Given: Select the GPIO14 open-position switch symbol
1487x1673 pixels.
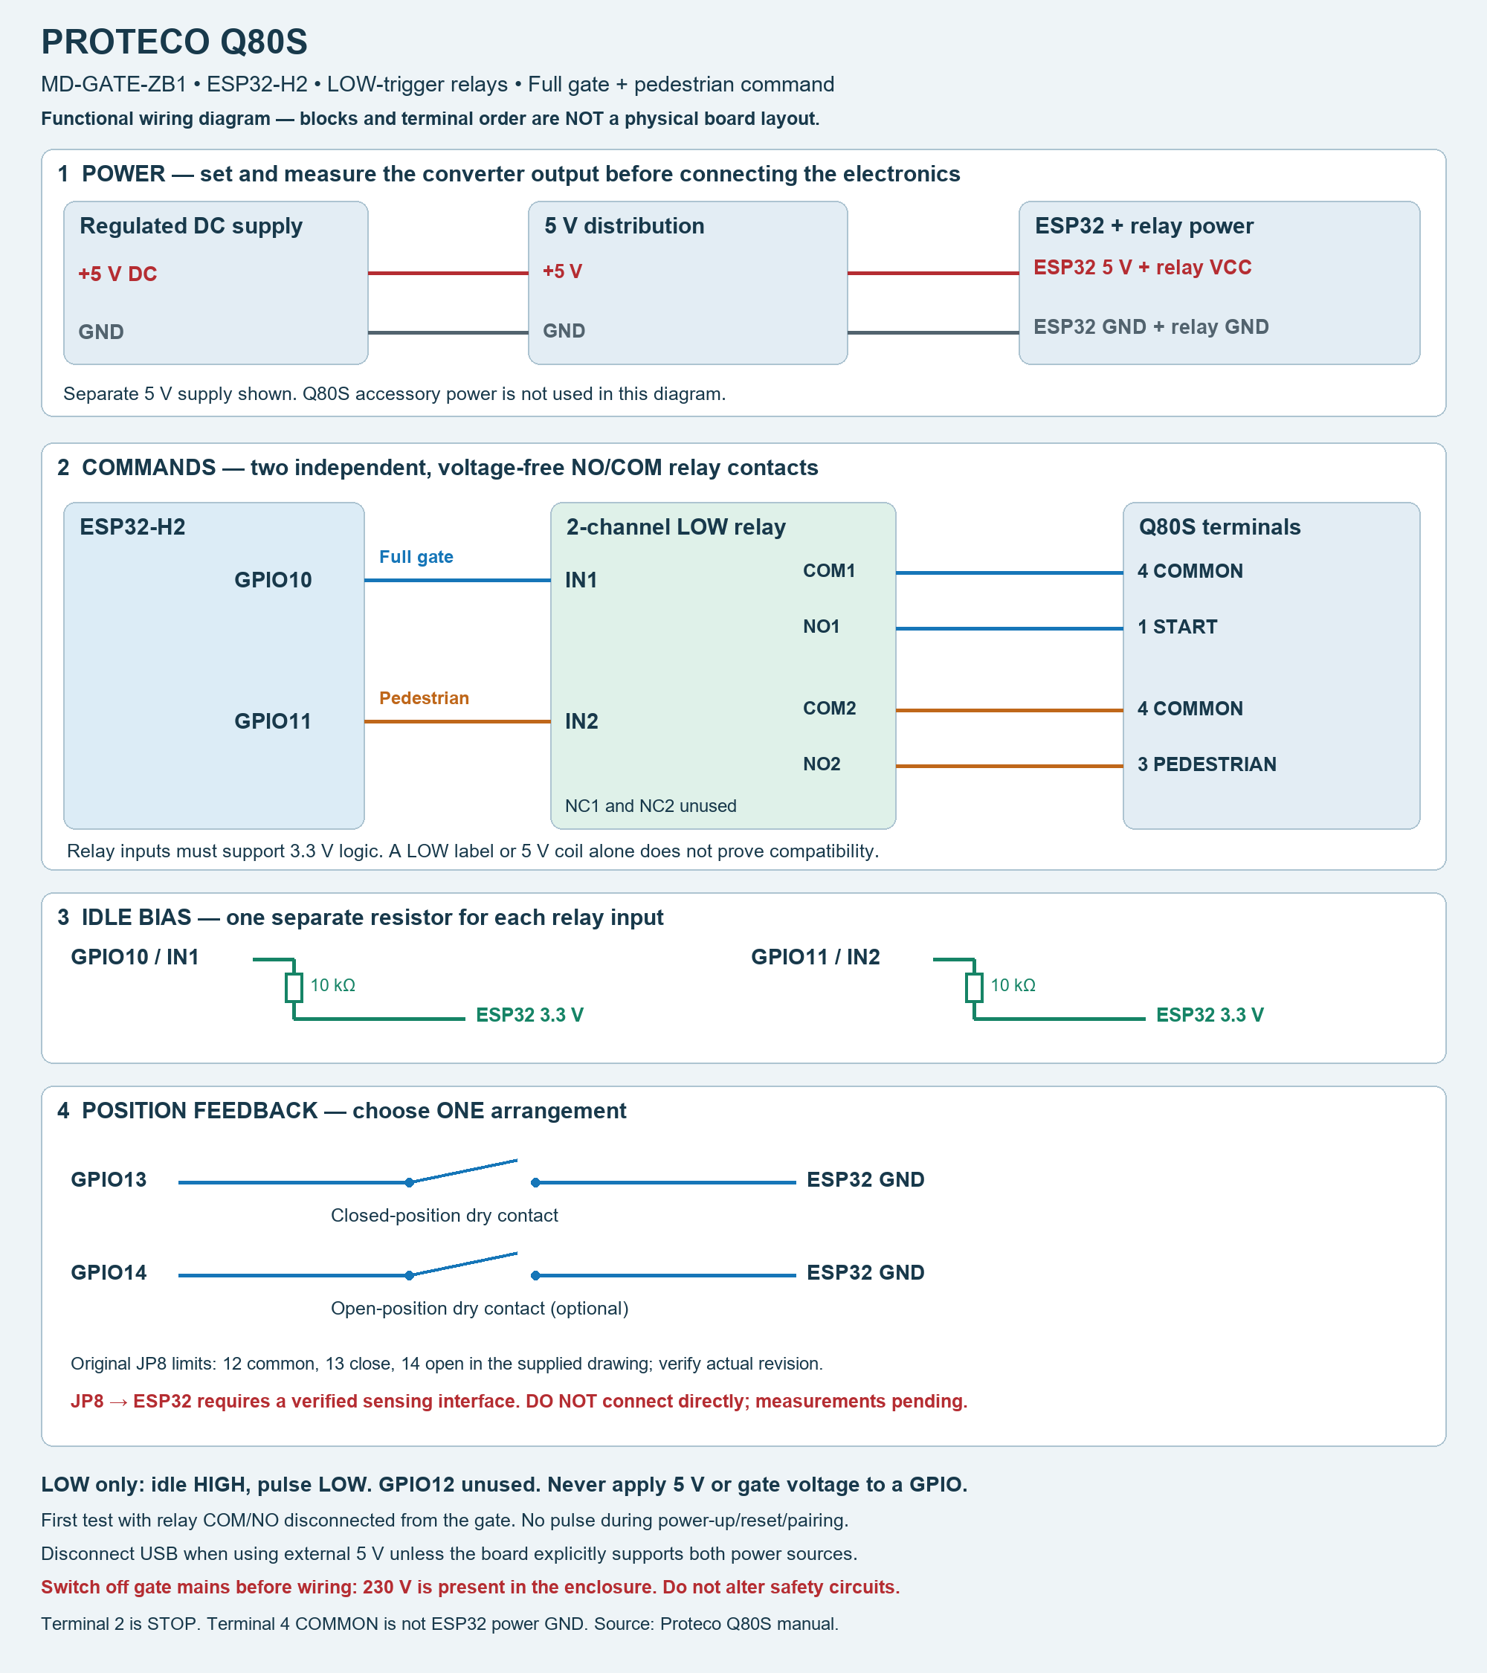Looking at the screenshot, I should [472, 1266].
